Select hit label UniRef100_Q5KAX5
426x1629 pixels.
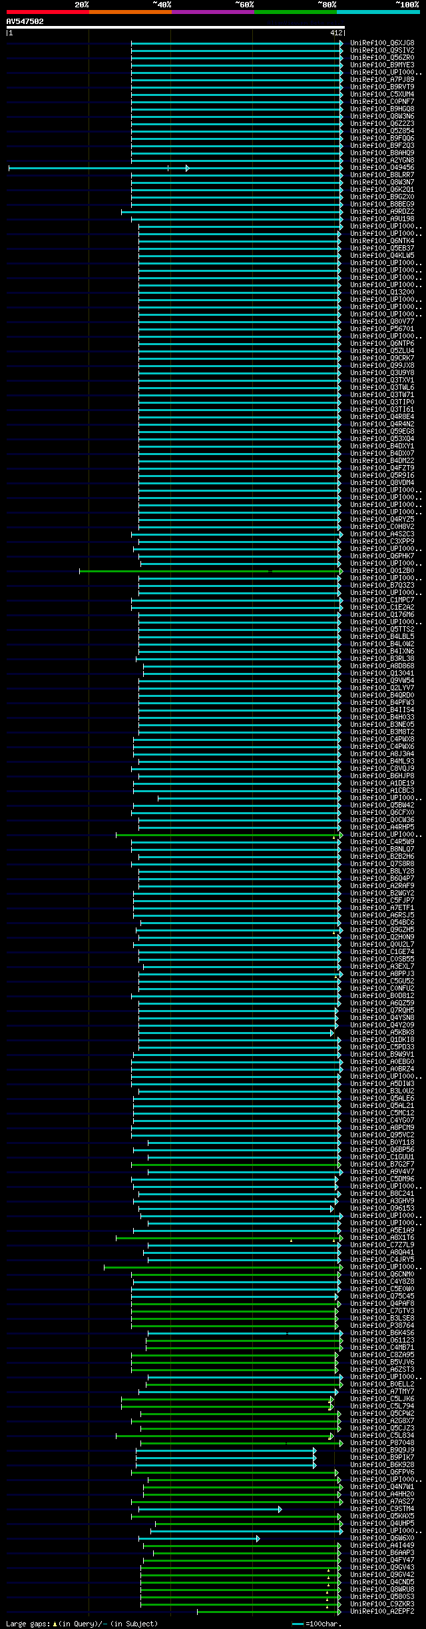pos(382,1516)
